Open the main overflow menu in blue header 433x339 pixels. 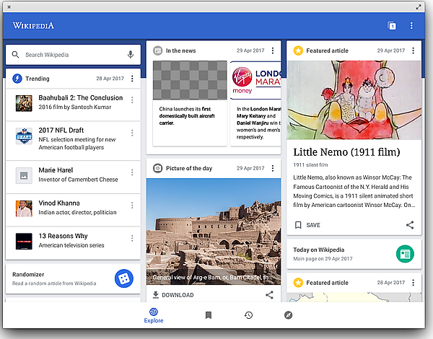(x=411, y=26)
